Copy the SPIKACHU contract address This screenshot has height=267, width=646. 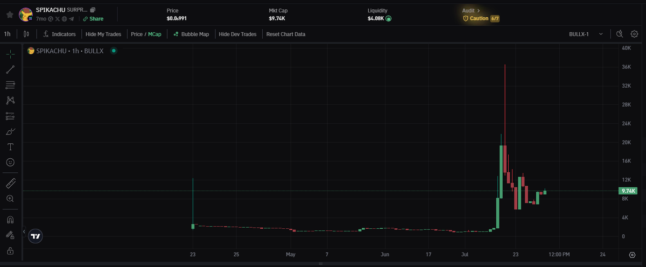click(93, 10)
